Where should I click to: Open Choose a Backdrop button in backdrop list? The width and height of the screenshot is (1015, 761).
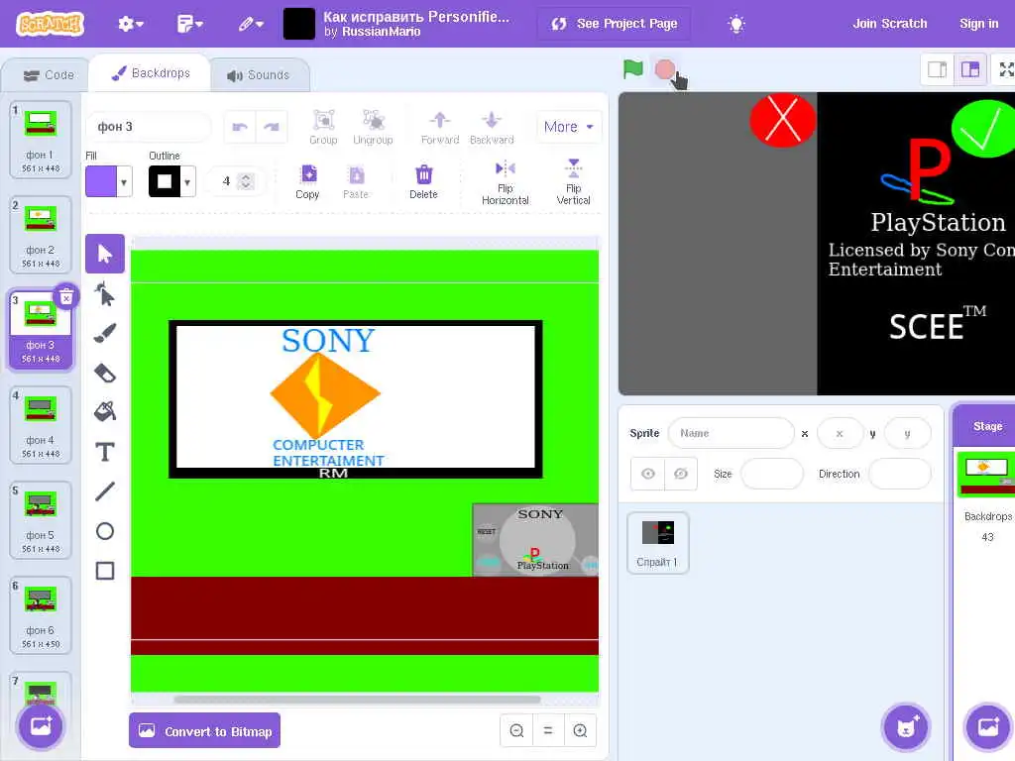click(40, 726)
